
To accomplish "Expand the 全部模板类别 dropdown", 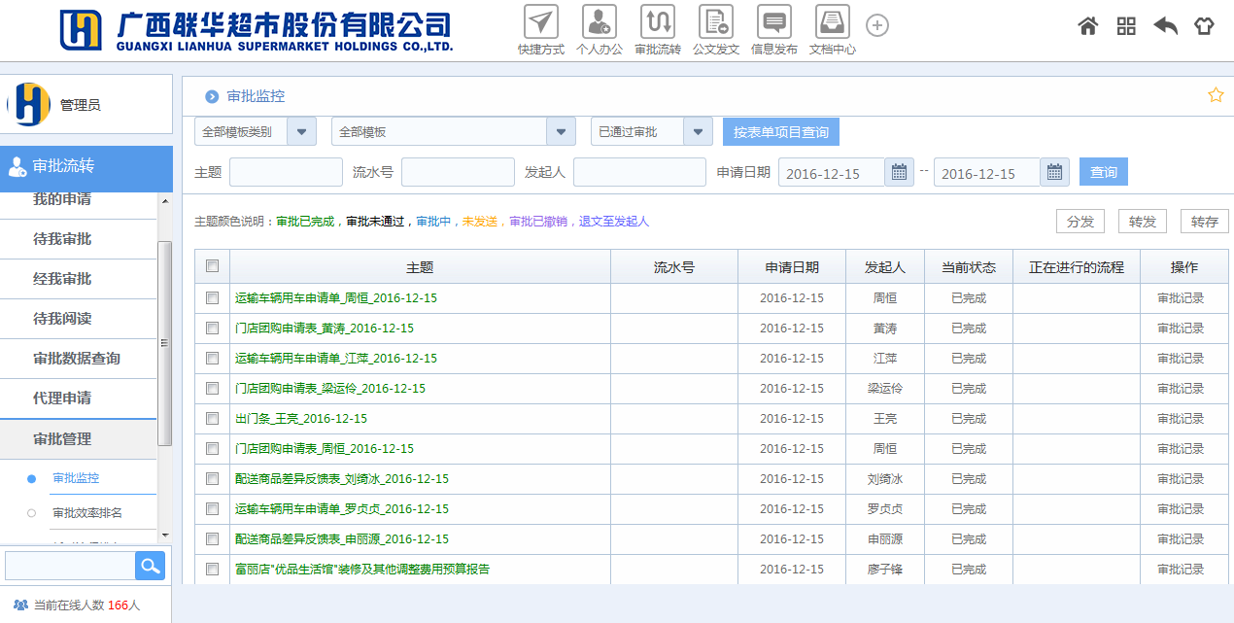I will coord(301,131).
